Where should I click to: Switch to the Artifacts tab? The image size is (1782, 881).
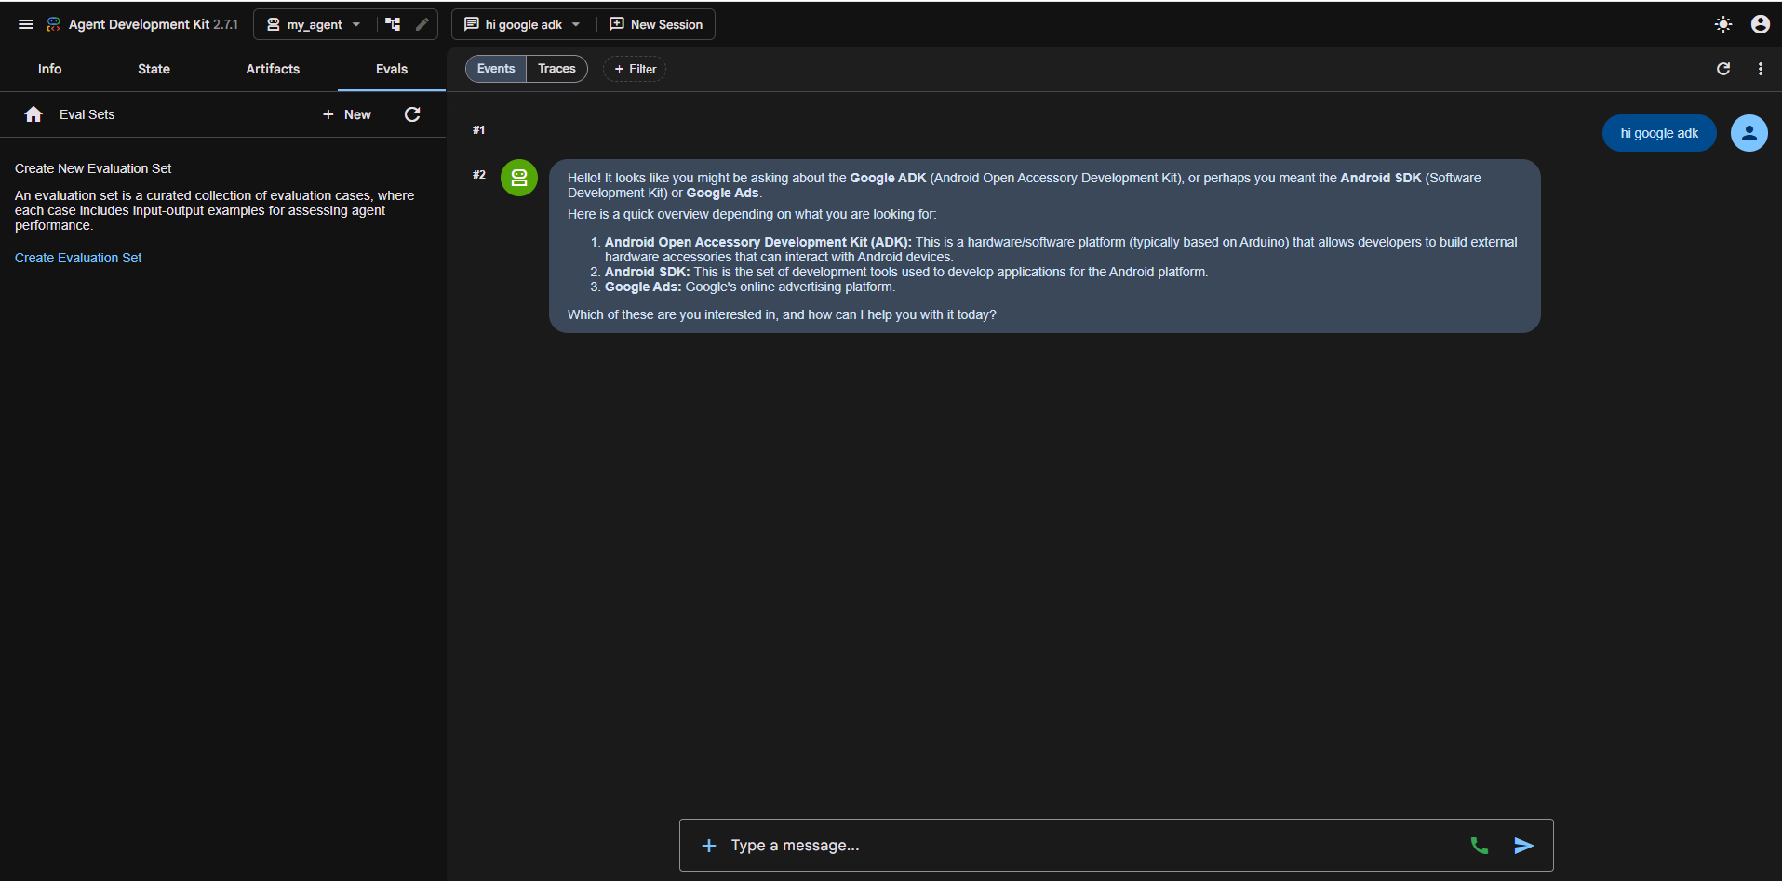point(273,69)
